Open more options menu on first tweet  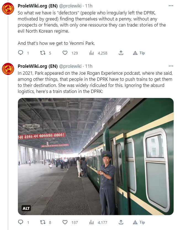coord(171,6)
